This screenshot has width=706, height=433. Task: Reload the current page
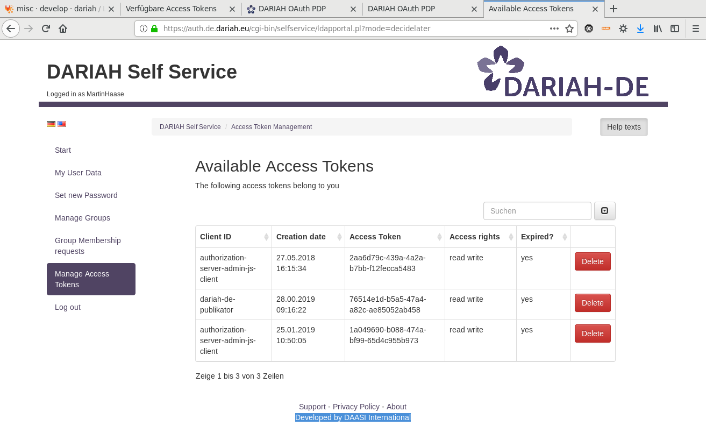pyautogui.click(x=46, y=29)
